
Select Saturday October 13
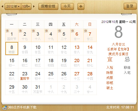pos(77,49)
